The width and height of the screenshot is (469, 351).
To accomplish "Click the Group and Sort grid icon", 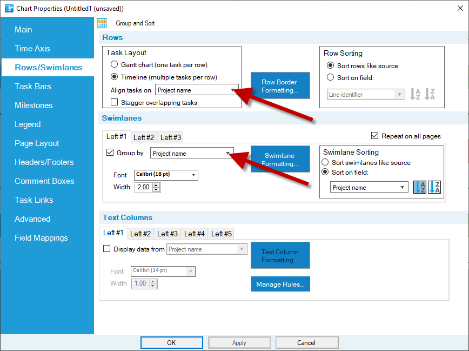I will pos(102,23).
